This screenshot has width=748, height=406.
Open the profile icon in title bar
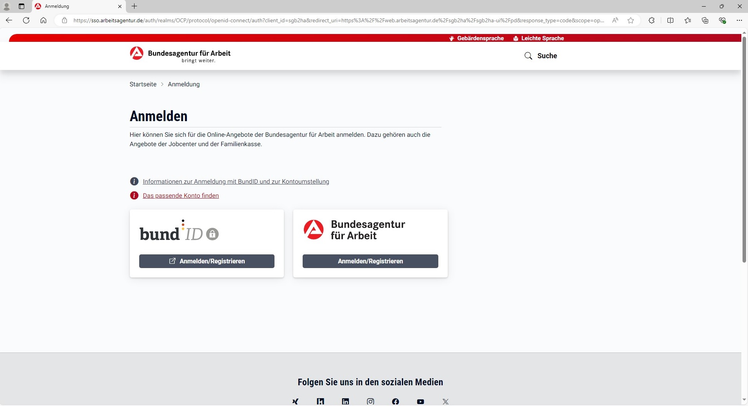(x=7, y=6)
